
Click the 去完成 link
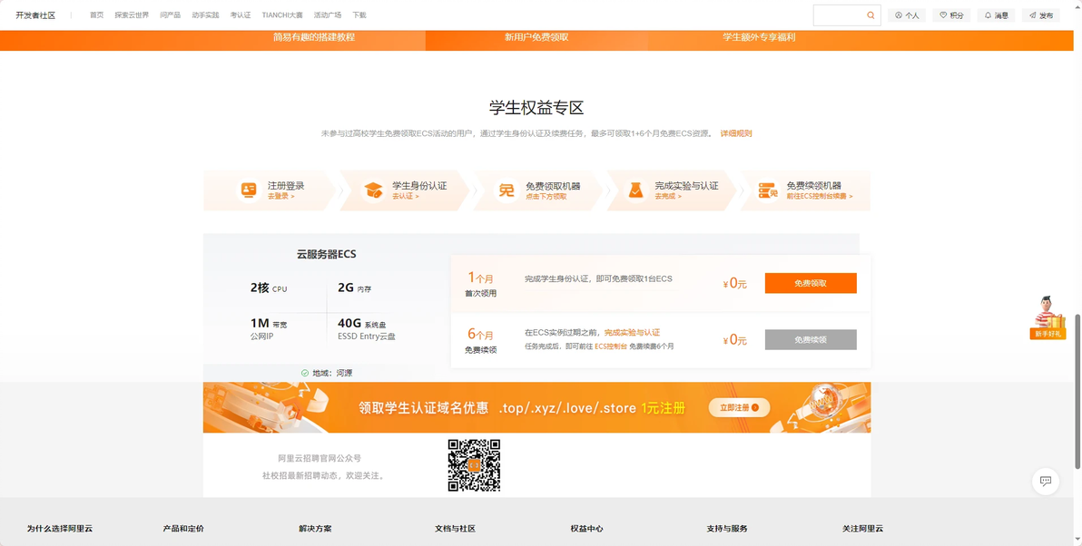(668, 197)
